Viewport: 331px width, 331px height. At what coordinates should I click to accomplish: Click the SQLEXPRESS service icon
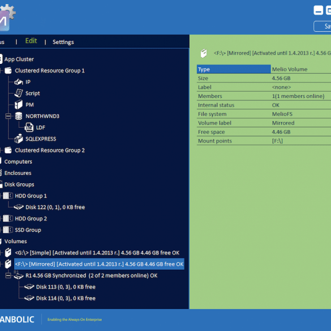click(x=19, y=139)
